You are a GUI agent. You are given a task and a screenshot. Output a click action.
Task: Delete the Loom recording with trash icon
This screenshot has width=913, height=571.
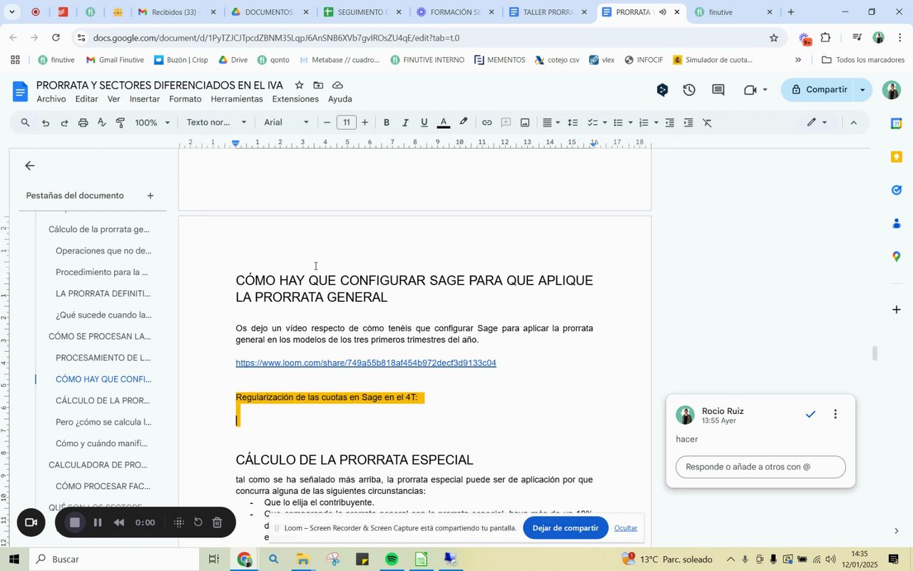[218, 522]
